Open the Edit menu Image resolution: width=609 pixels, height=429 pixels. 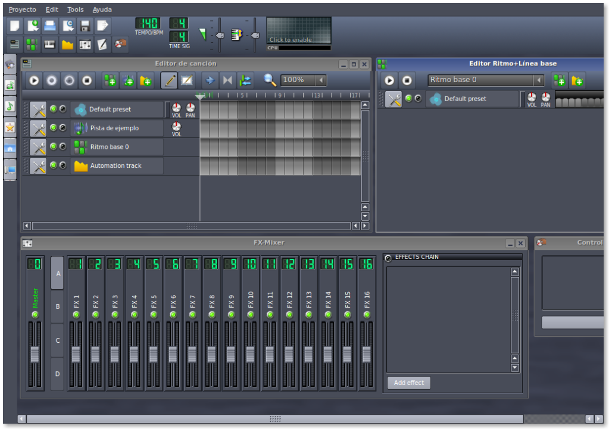pyautogui.click(x=52, y=10)
